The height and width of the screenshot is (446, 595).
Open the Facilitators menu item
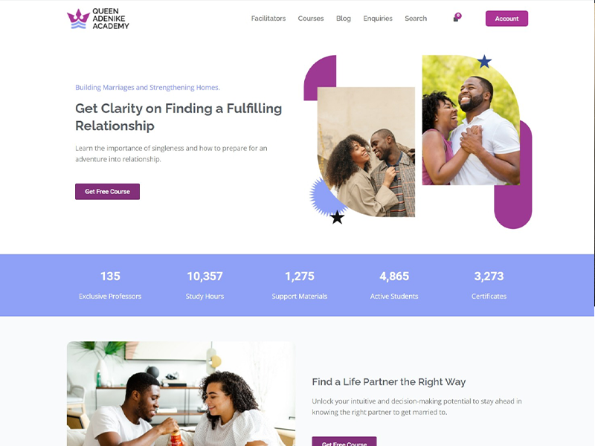tap(268, 18)
